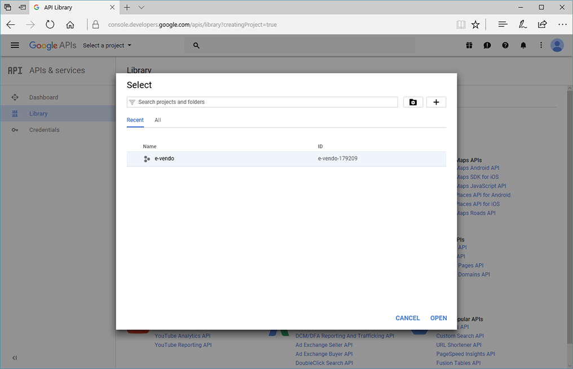Screen dimensions: 573x369
Task: Open the reading view icon
Action: pos(461,24)
